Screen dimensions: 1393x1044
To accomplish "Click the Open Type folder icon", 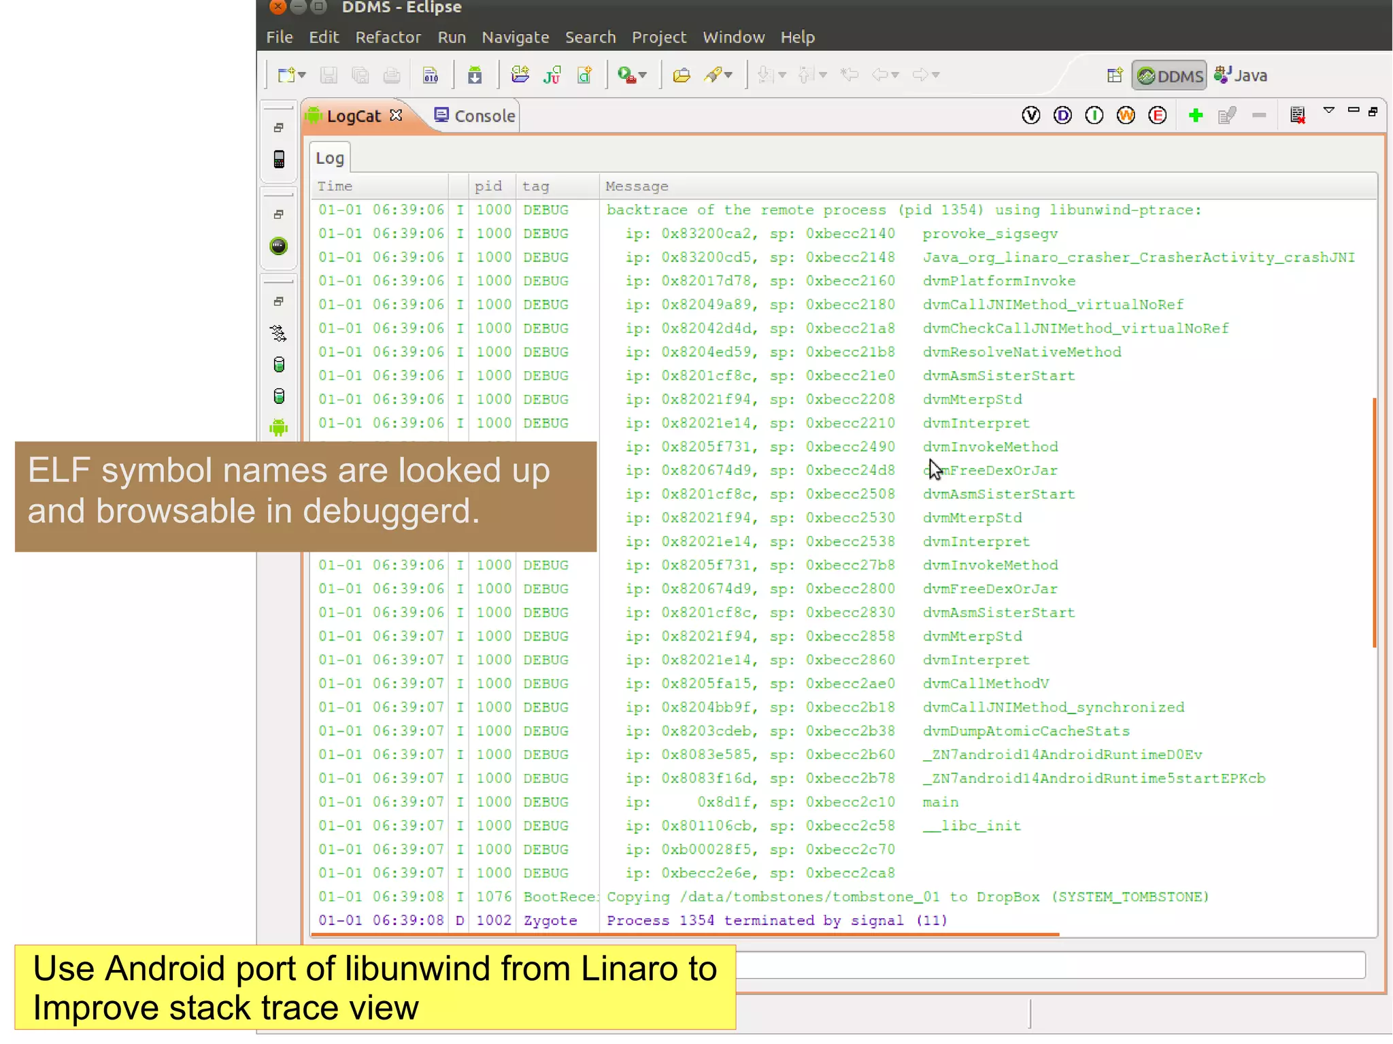I will click(682, 75).
